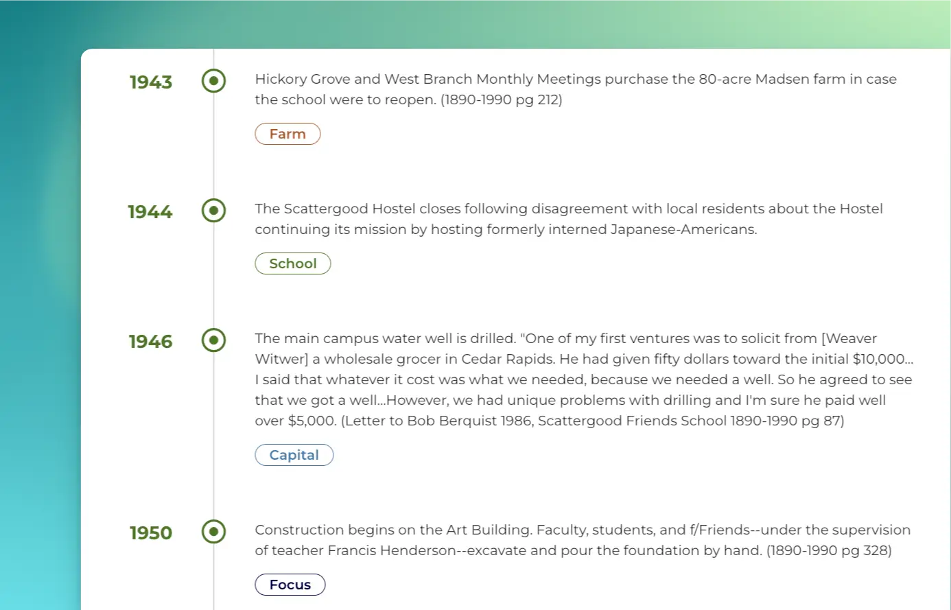This screenshot has width=951, height=610.
Task: Click the Farm category tag
Action: (287, 134)
